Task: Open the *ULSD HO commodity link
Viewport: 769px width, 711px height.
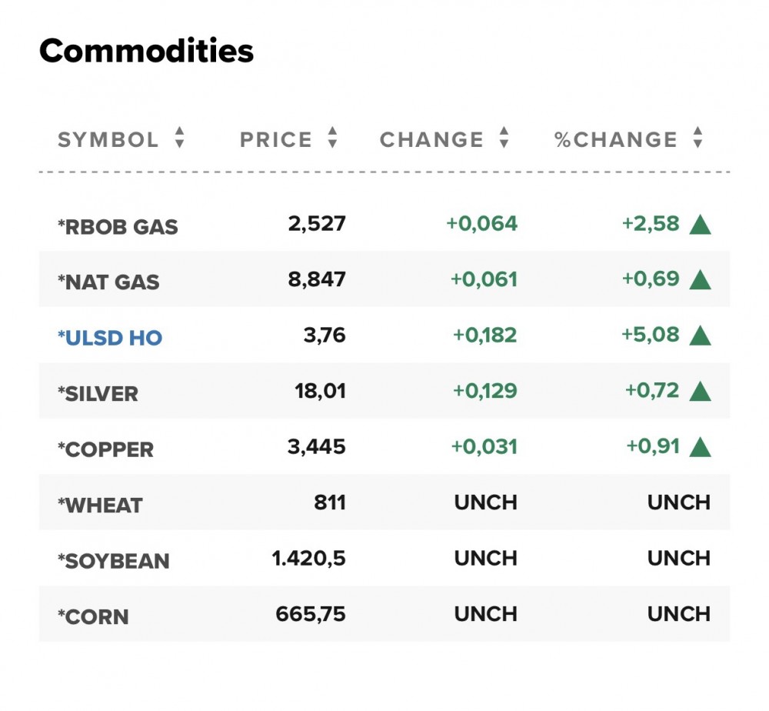Action: click(x=110, y=338)
